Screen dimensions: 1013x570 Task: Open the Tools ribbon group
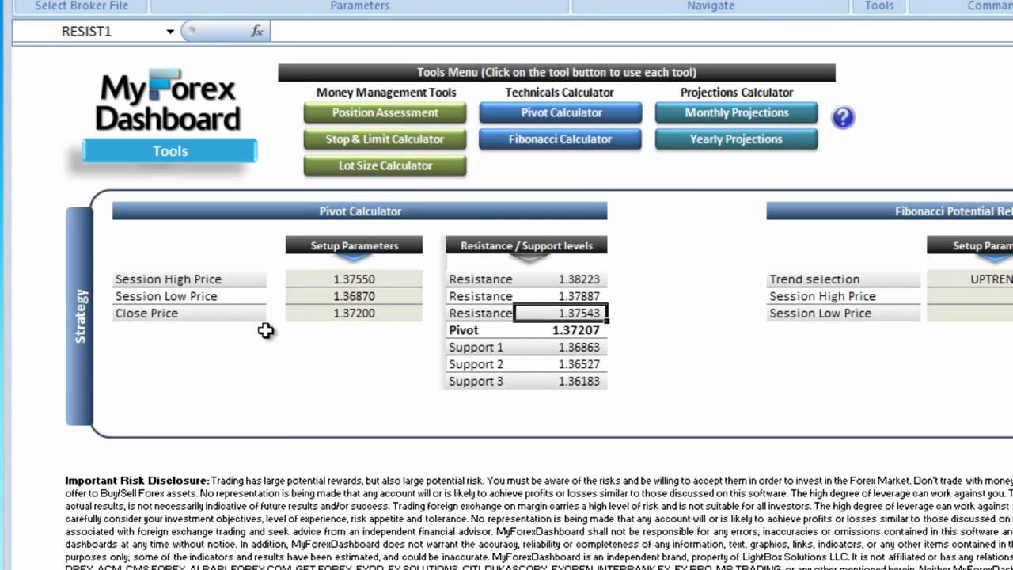point(879,6)
